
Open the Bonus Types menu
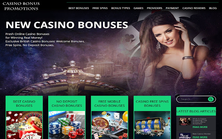click(120, 8)
